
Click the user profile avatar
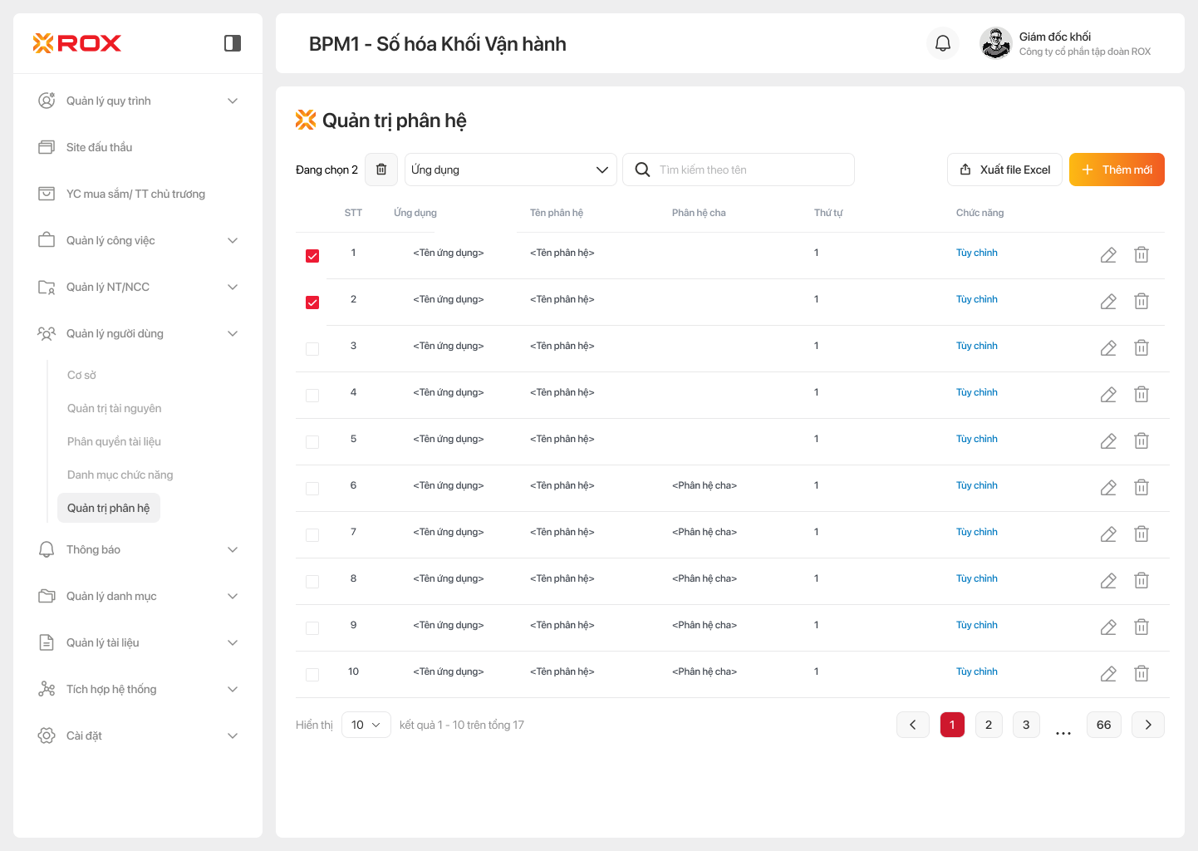coord(995,43)
